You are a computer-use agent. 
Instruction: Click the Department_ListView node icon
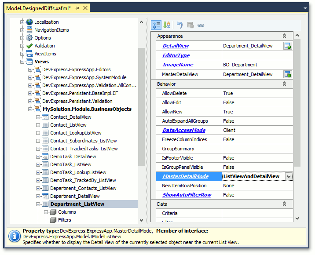click(x=45, y=204)
